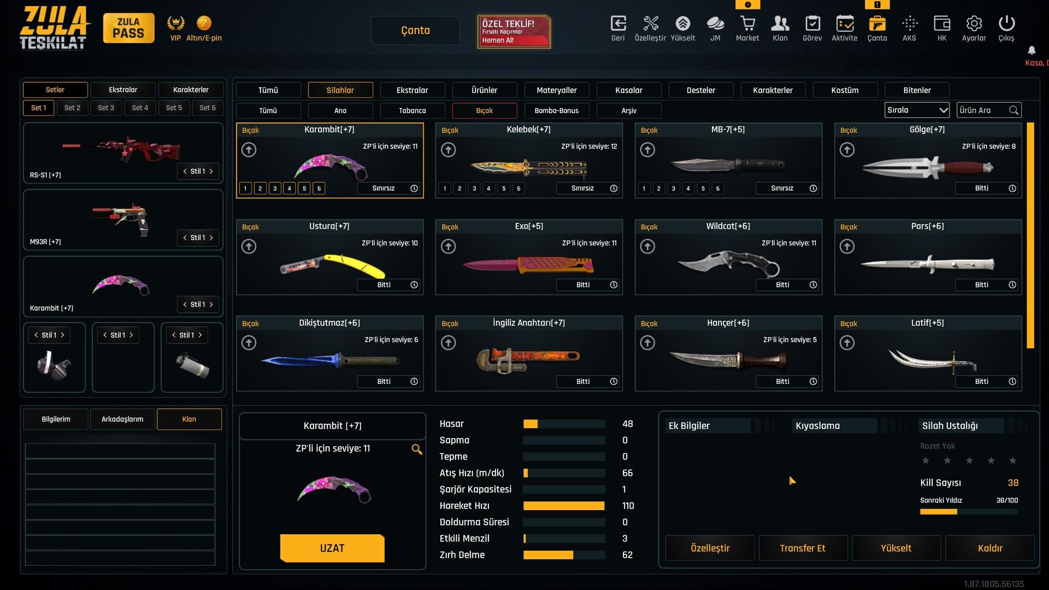The image size is (1049, 590).
Task: Select slot 1 on MB-7[+5] card
Action: point(644,188)
